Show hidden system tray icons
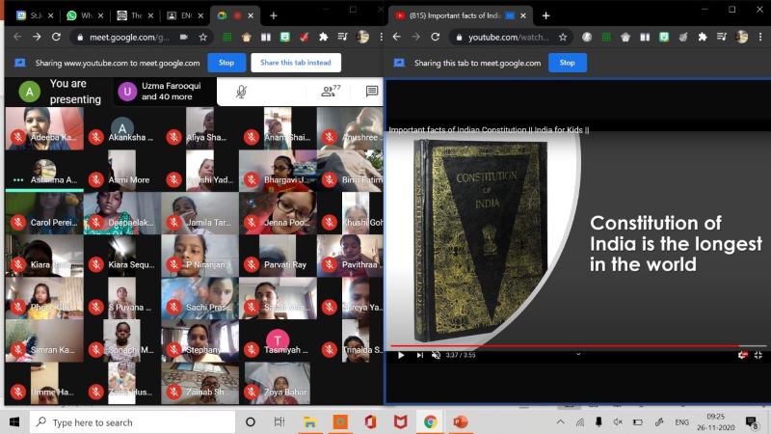The image size is (771, 434). [x=560, y=422]
